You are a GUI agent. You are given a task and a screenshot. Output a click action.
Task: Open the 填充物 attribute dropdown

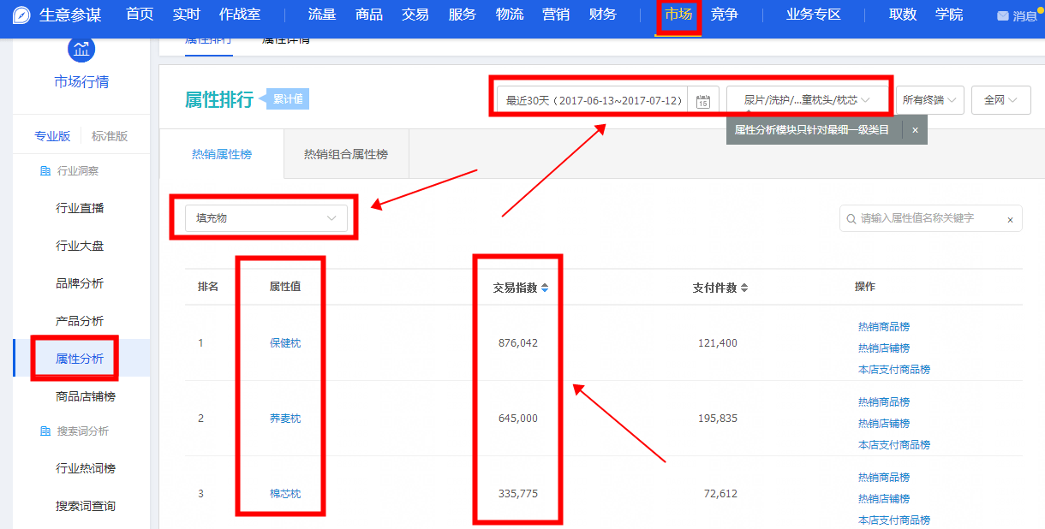pos(266,218)
